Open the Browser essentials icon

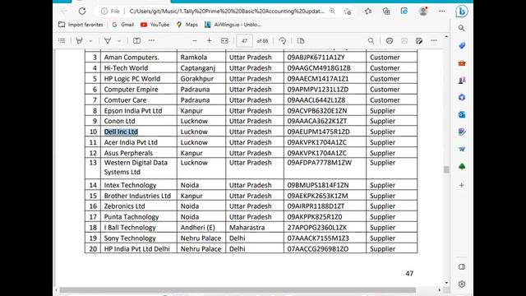point(404,11)
